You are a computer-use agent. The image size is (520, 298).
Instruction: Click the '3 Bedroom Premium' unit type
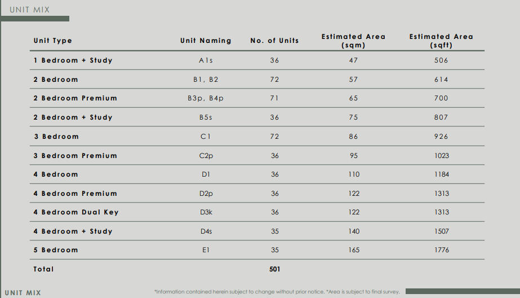click(x=75, y=156)
